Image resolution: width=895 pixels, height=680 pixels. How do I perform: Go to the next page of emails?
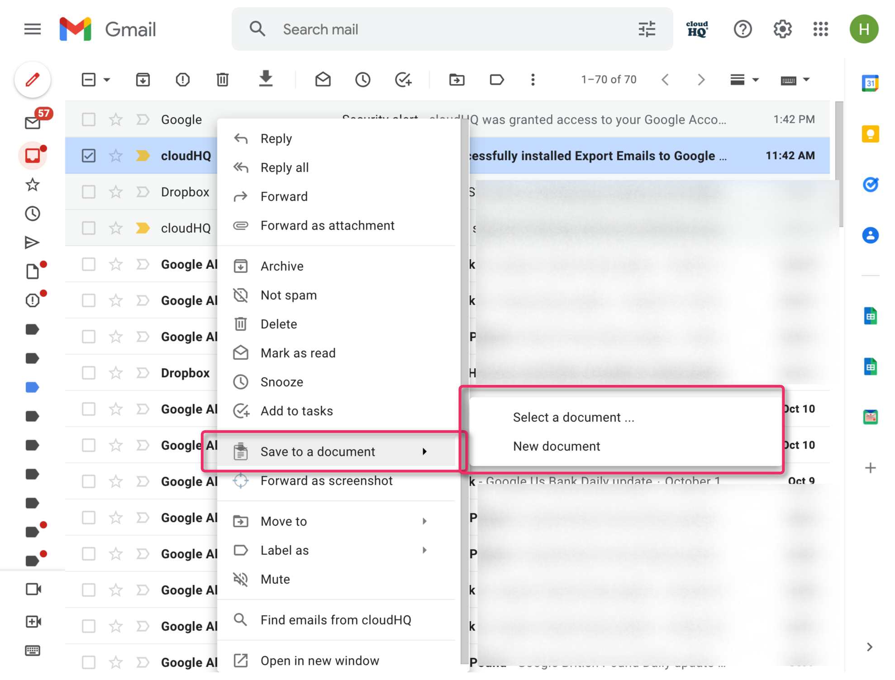(701, 80)
